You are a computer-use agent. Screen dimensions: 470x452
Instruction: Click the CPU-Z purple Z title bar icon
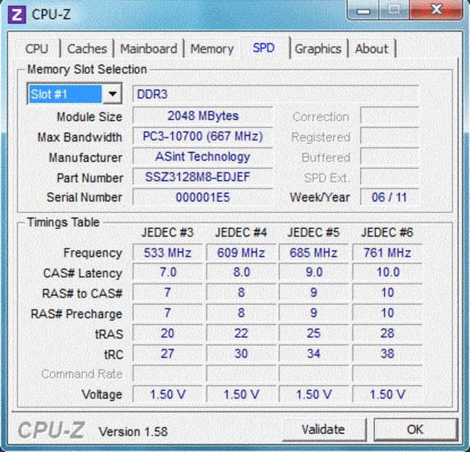click(x=17, y=14)
